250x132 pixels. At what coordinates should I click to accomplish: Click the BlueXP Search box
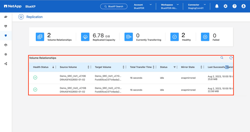point(114,6)
